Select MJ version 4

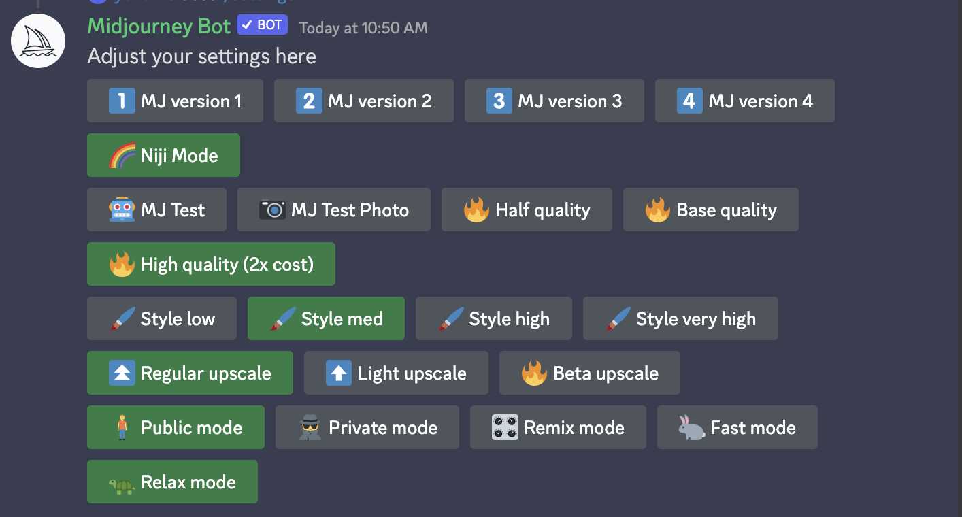pyautogui.click(x=744, y=101)
